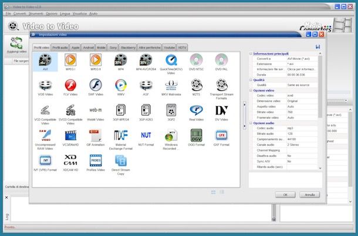Click the Codec video value field

(x=302, y=96)
